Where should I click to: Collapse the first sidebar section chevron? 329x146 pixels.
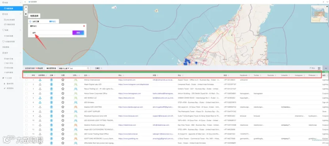point(20,2)
